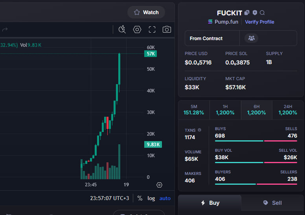Toggle auto scale on chart
The height and width of the screenshot is (215, 305).
(165, 198)
